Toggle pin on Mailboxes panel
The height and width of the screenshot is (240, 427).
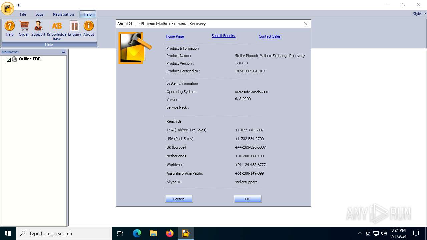coord(63,52)
